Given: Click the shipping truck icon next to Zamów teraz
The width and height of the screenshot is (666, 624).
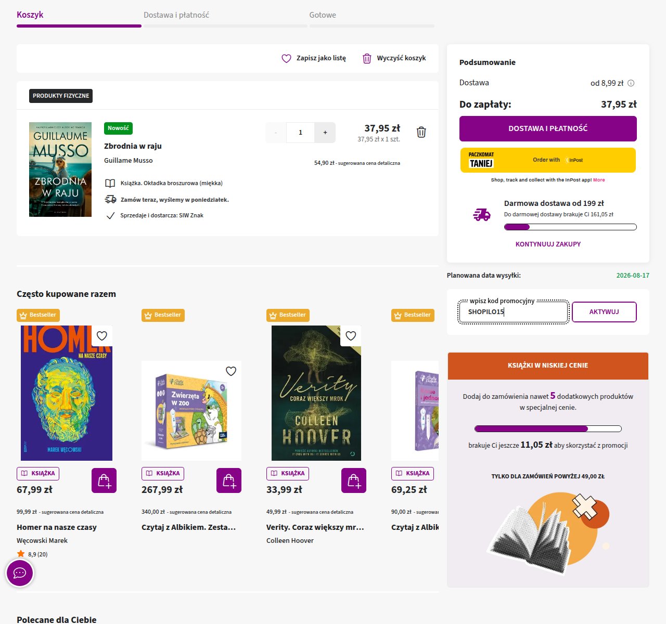Looking at the screenshot, I should click(110, 199).
